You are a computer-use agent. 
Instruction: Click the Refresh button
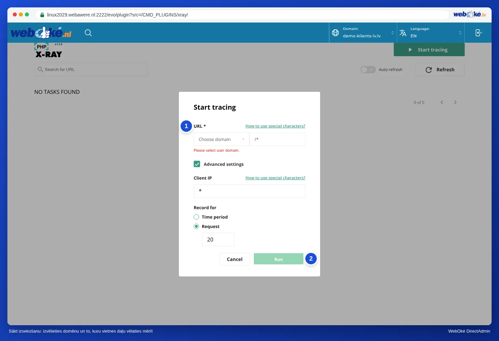click(440, 70)
